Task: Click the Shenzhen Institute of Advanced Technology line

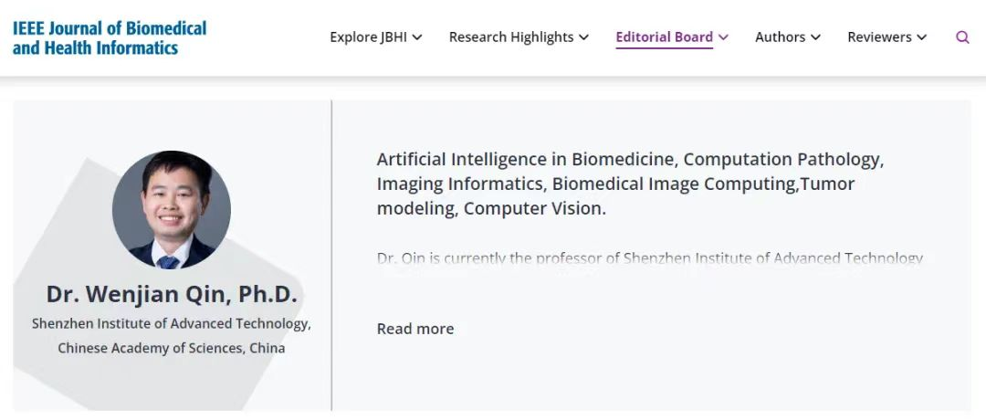Action: pyautogui.click(x=172, y=324)
